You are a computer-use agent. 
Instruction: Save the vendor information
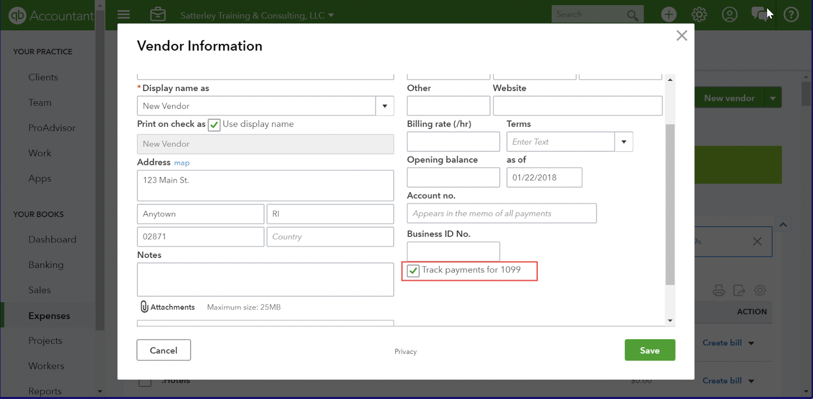click(x=649, y=350)
